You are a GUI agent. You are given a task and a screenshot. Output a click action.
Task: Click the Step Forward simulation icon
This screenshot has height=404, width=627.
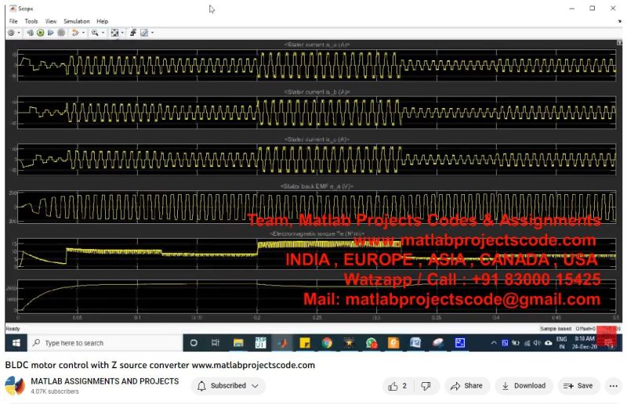pos(51,33)
